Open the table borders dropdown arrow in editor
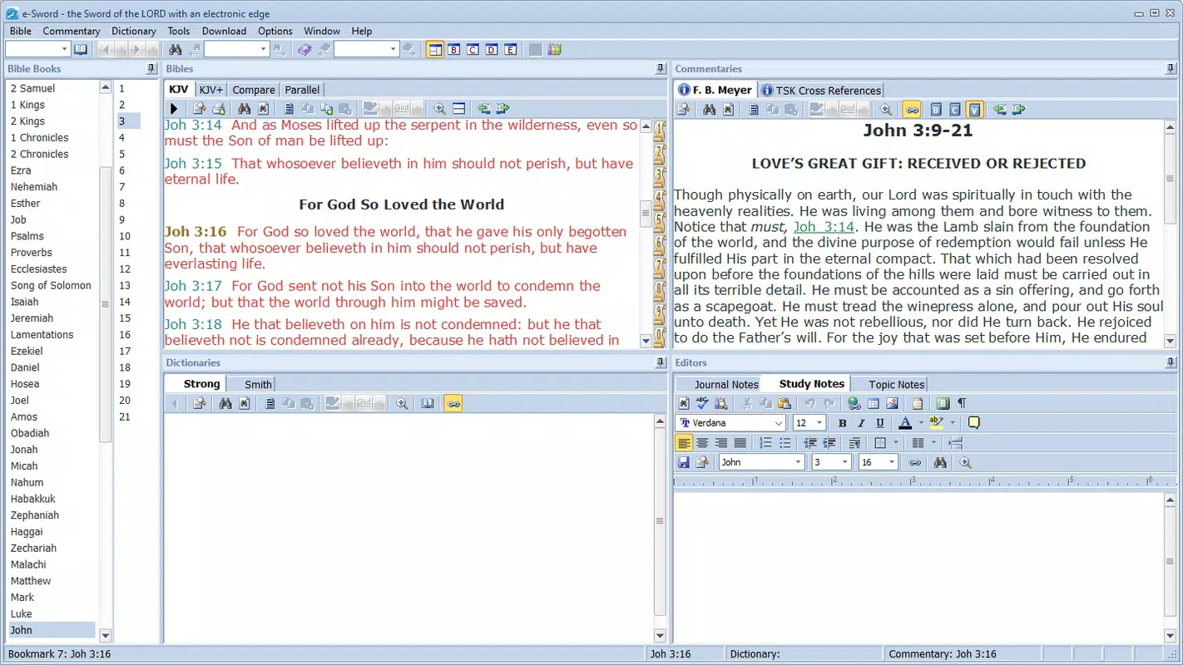This screenshot has width=1183, height=665. [895, 443]
